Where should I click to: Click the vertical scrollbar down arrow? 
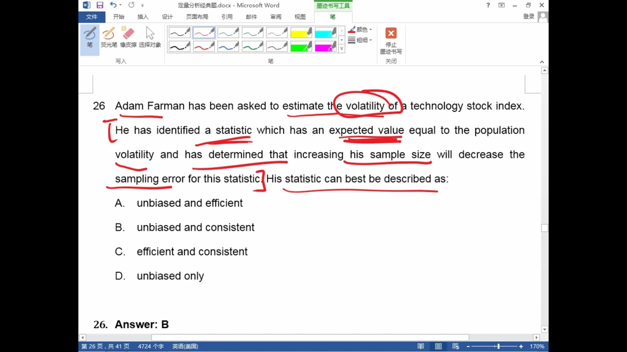(x=544, y=329)
